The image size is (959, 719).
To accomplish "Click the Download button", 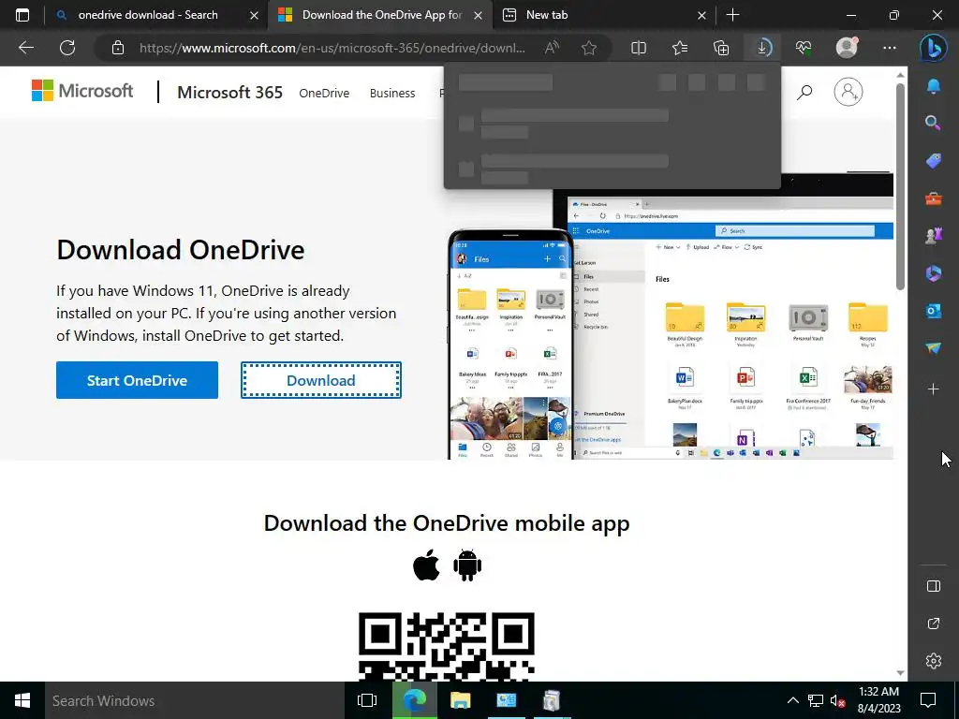I will pyautogui.click(x=321, y=380).
